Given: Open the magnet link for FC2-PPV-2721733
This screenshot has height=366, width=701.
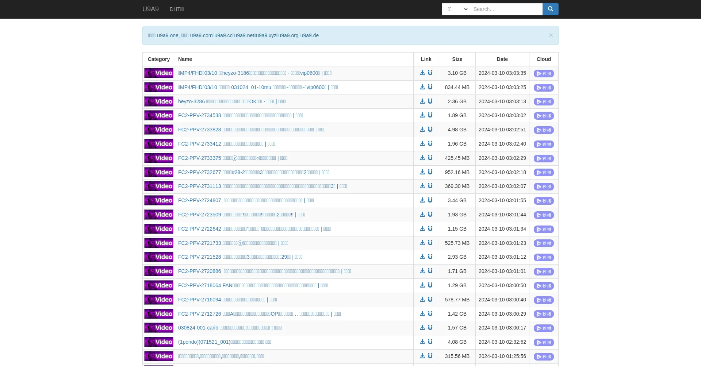Looking at the screenshot, I should 430,243.
